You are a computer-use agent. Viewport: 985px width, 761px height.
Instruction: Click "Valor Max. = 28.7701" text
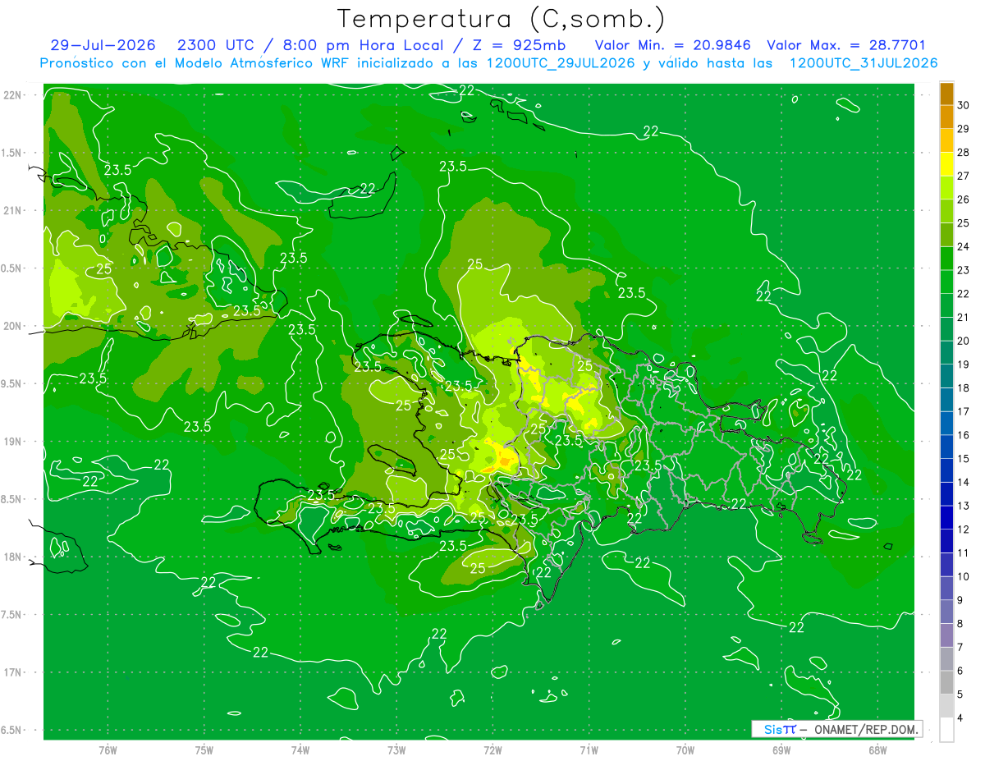coord(845,45)
